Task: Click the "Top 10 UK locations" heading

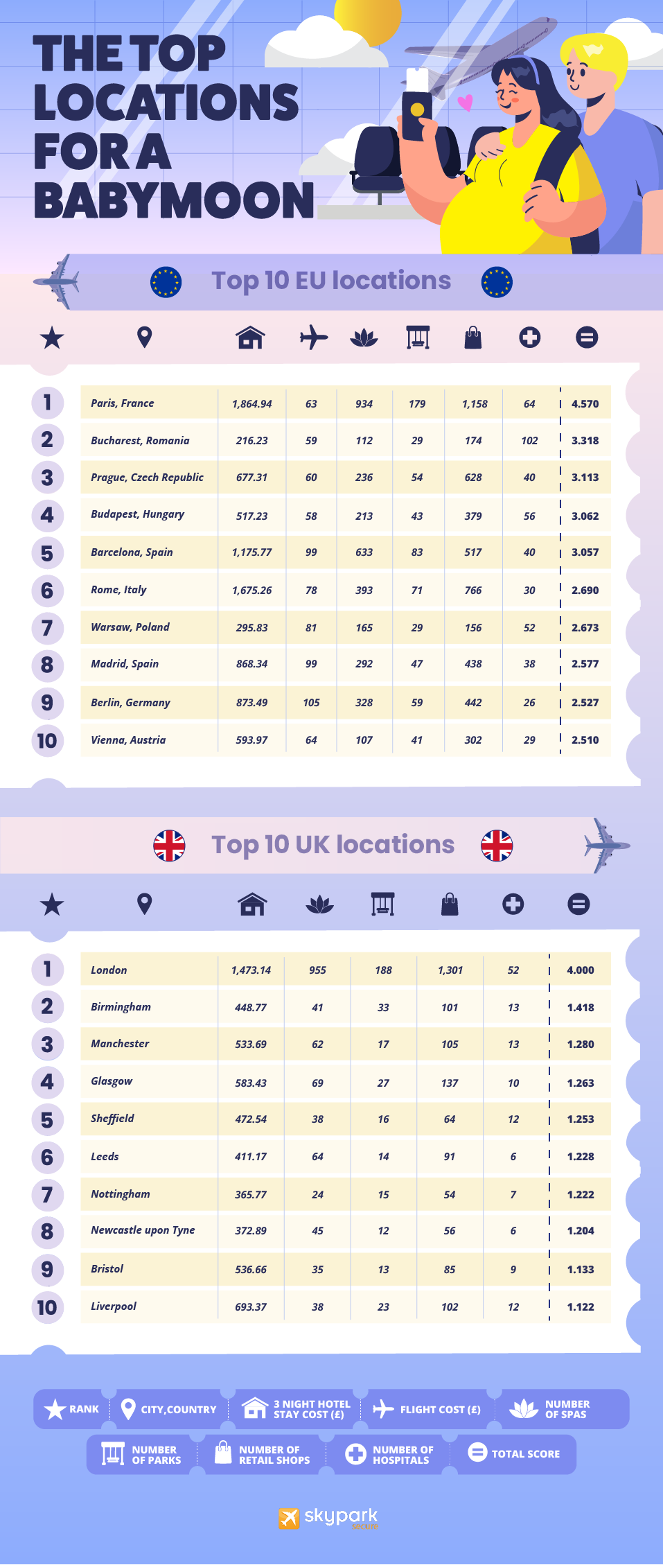Action: coord(333,845)
